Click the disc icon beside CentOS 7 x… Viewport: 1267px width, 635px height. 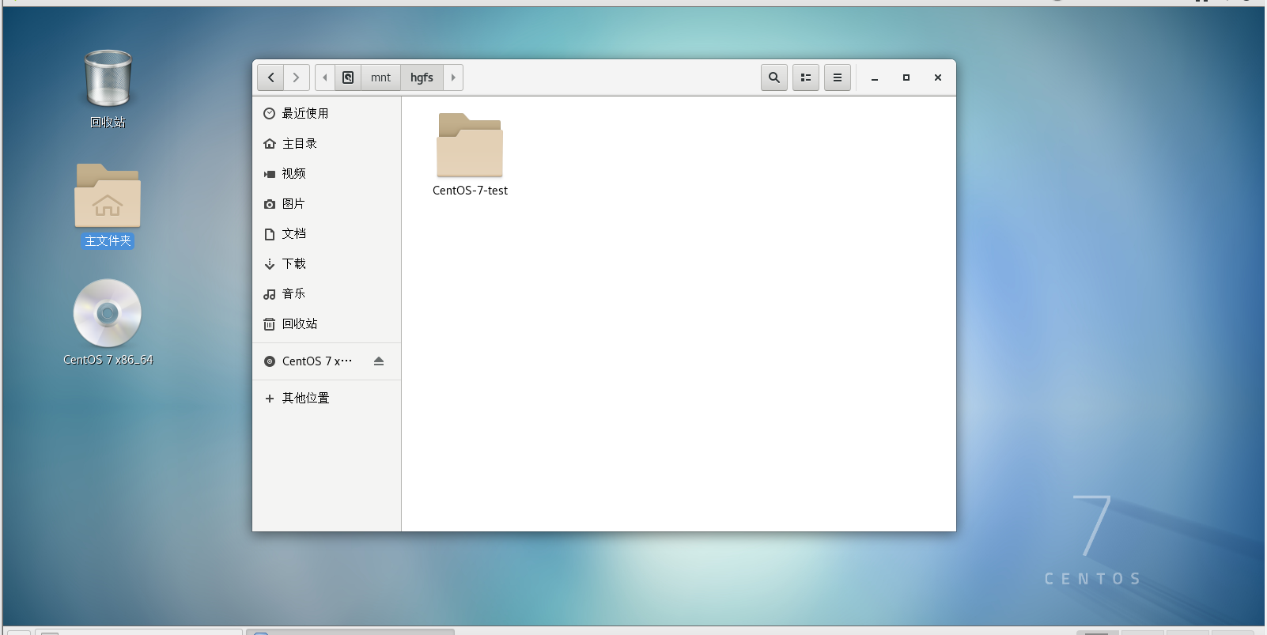click(270, 361)
